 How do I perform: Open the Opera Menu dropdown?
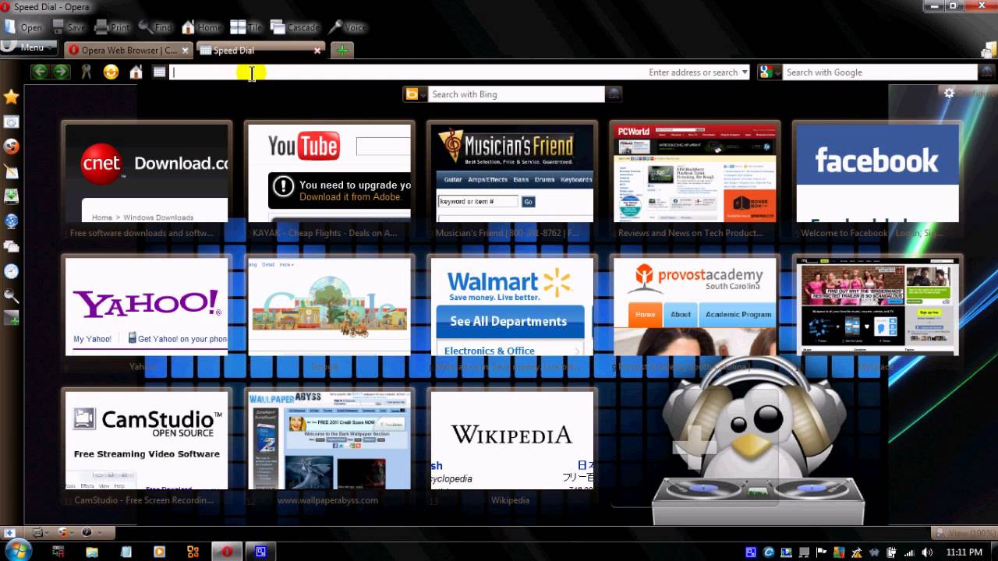[x=29, y=48]
